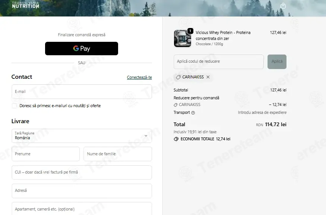Focus the Nume de familie field
This screenshot has height=215, width=326.
118,154
